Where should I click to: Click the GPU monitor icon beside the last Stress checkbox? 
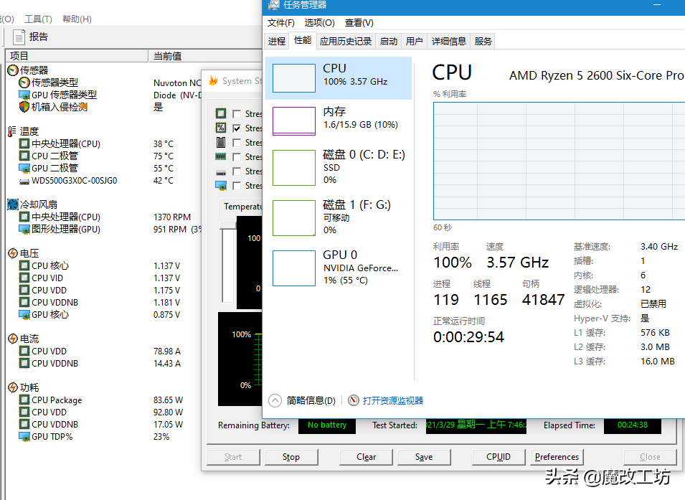click(221, 185)
